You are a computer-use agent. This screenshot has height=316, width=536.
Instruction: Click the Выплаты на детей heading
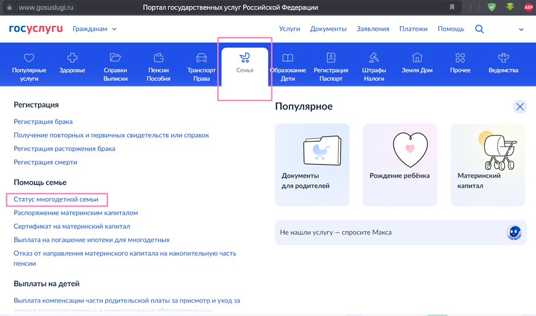(47, 284)
